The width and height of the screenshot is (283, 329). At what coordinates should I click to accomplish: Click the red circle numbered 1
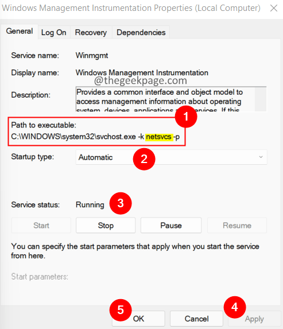[186, 117]
